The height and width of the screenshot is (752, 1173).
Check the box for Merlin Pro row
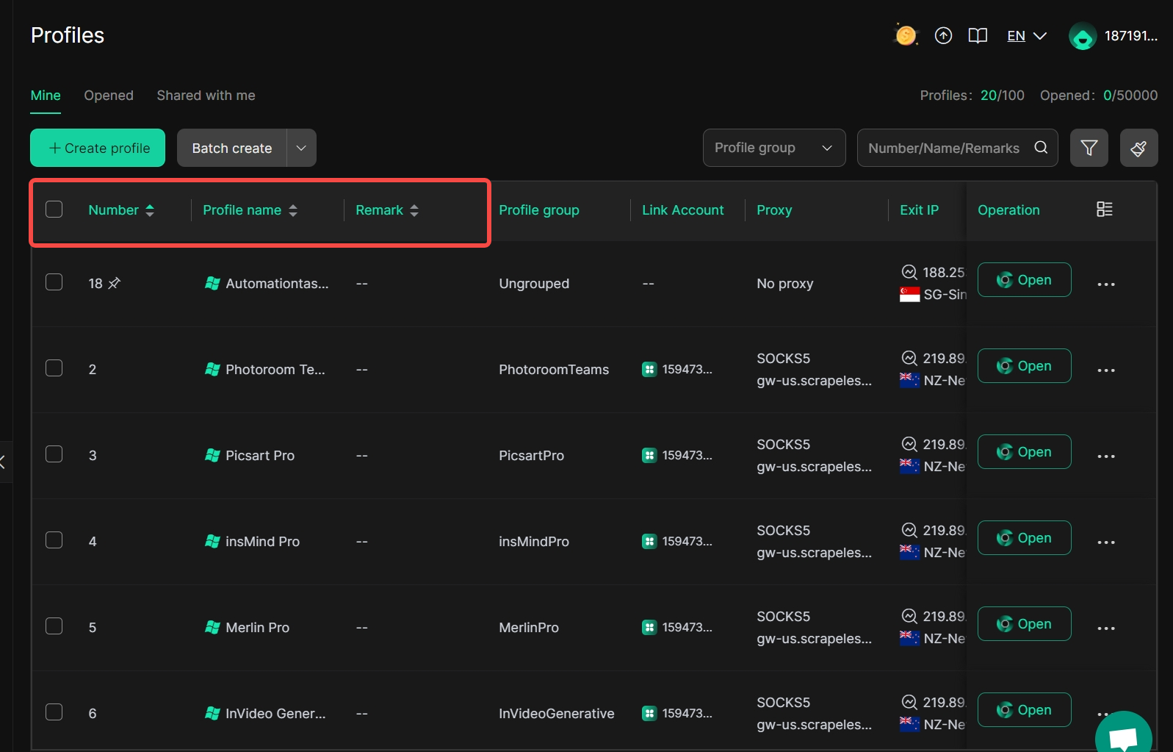pos(54,626)
